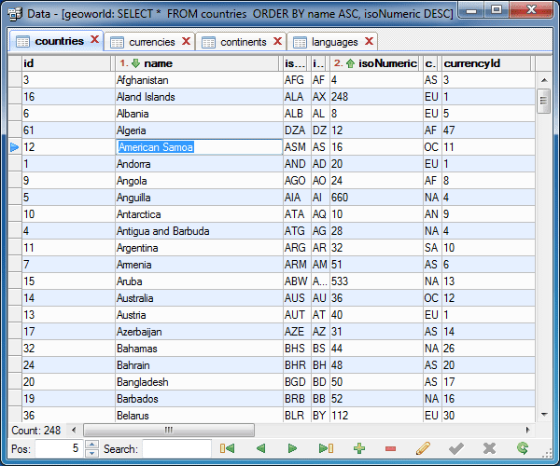Select the Angola name cell
This screenshot has width=560, height=466.
click(x=199, y=181)
